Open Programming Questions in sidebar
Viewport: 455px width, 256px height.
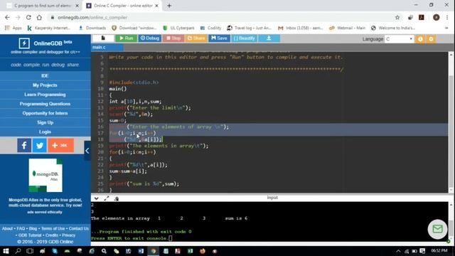(x=45, y=104)
